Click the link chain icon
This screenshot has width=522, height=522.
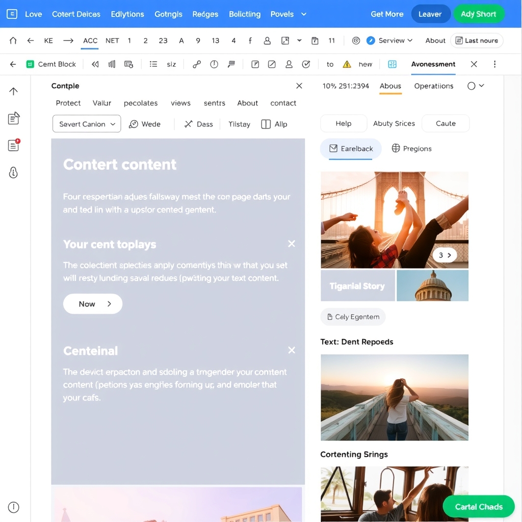coord(197,64)
